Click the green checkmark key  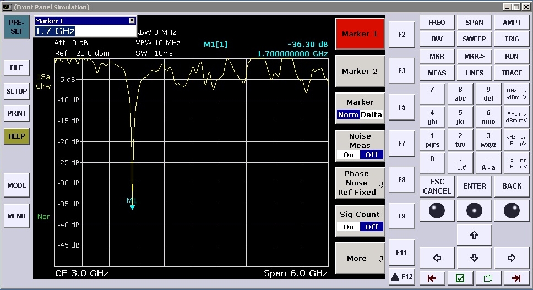[x=460, y=278]
